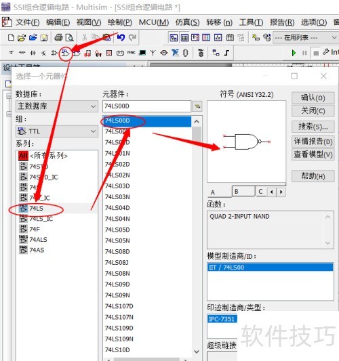Click the left tab scroll arrow
Image resolution: width=339 pixels, height=361 pixels.
tap(272, 192)
